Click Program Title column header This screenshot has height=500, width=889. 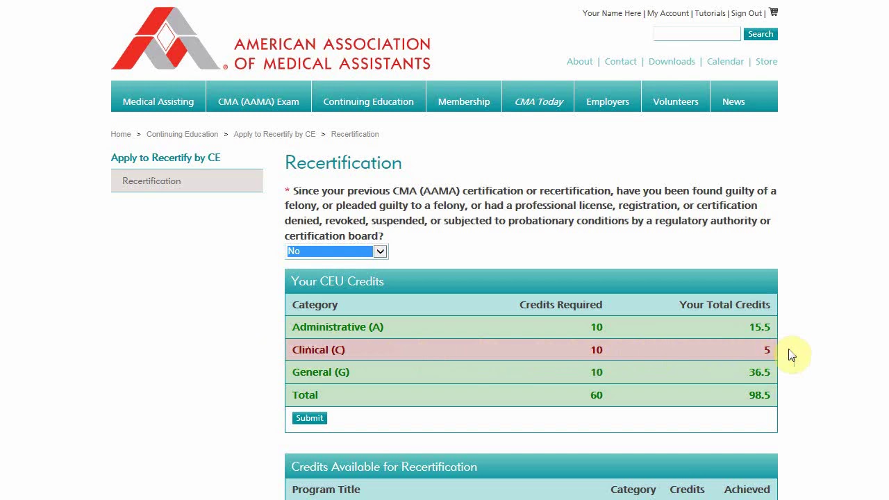(x=326, y=490)
